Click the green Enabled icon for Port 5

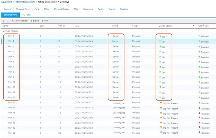199,57
